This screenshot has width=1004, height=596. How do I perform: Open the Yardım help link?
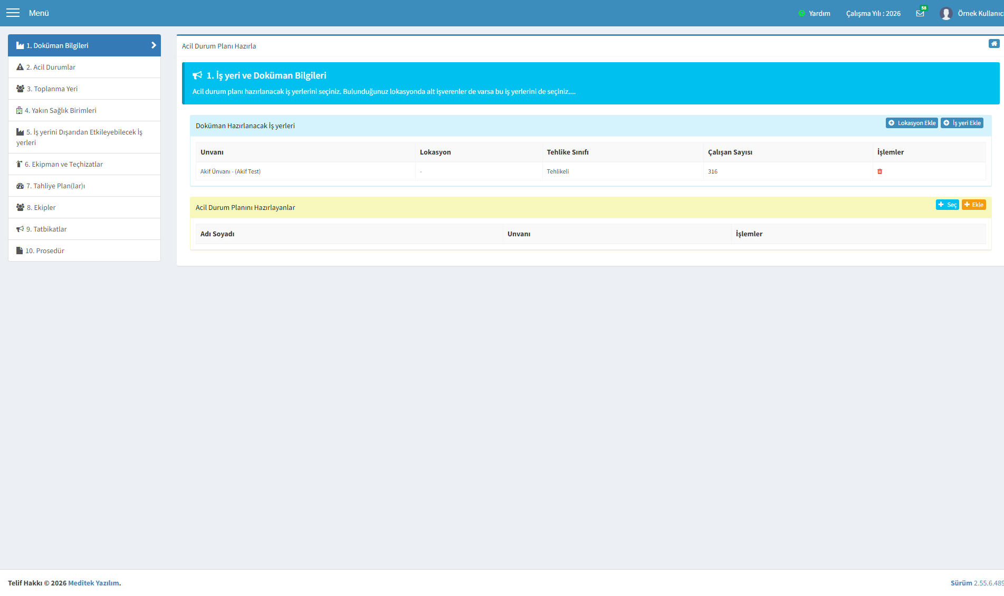pyautogui.click(x=819, y=13)
